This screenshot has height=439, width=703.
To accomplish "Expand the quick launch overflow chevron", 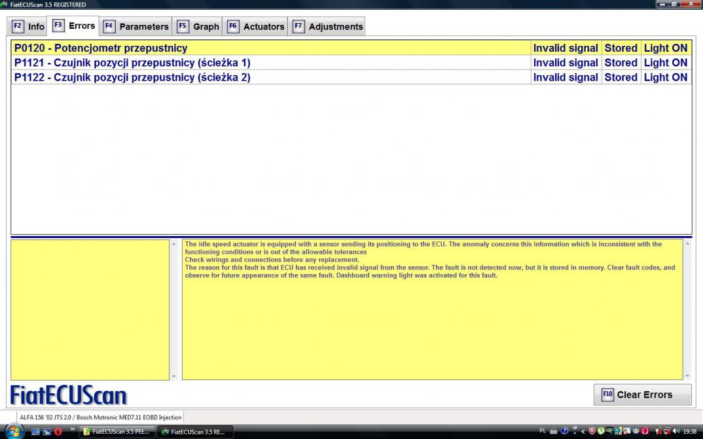I will (72, 430).
